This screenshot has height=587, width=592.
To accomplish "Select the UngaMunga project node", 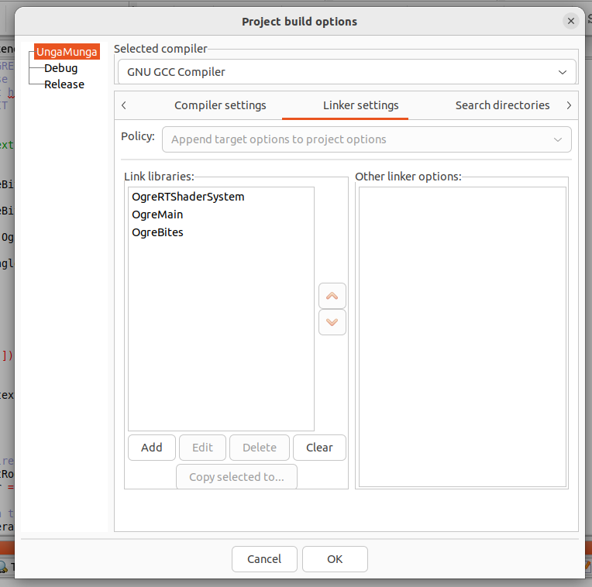I will point(67,52).
